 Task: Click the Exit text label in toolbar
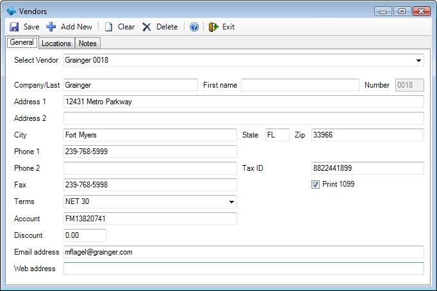pos(228,27)
